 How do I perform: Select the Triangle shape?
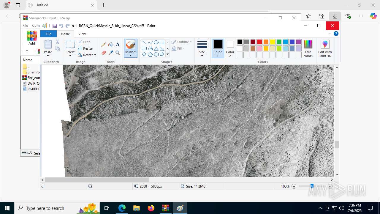(156, 48)
